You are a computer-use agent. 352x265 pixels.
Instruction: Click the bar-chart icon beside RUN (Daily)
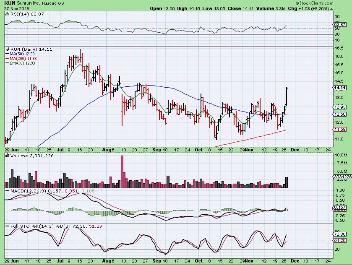point(8,49)
